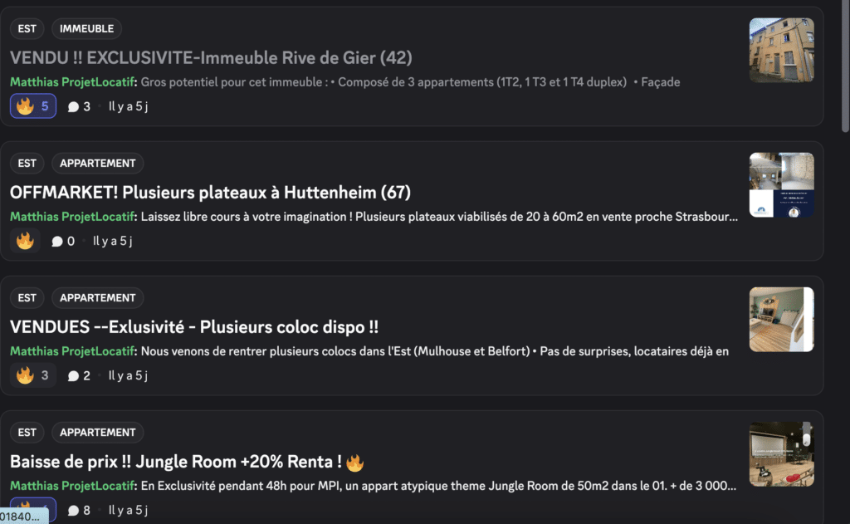Screen dimensions: 850x524
Task: Toggle fire reaction on Plusieurs coloc post
Action: tap(33, 375)
